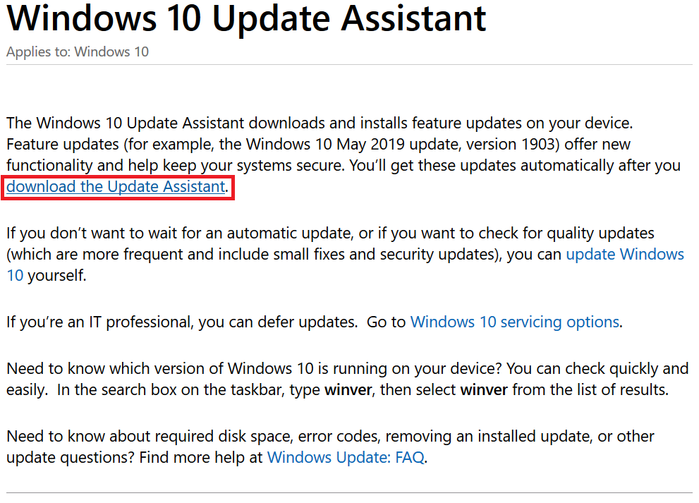Viewport: 699px width, 503px height.
Task: Open the Windows 10 servicing options link
Action: [515, 322]
